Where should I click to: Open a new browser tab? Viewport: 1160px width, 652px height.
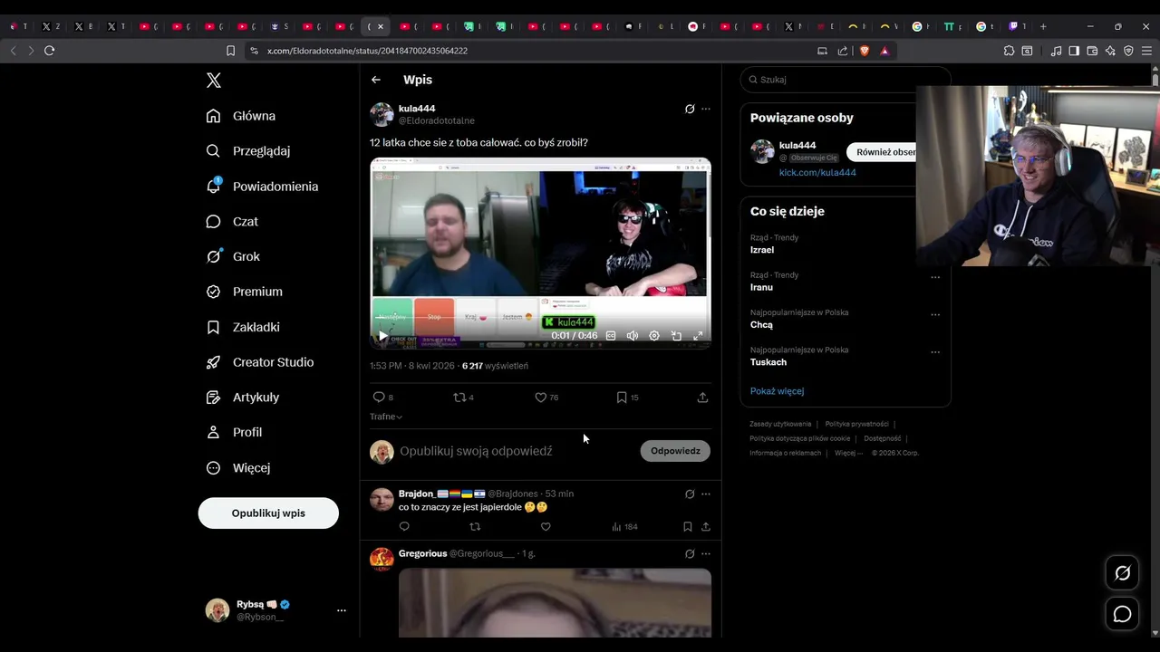click(x=1043, y=26)
